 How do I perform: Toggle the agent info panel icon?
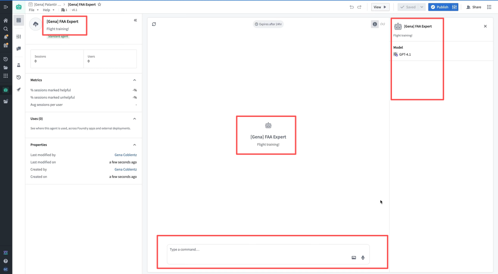tap(375, 24)
